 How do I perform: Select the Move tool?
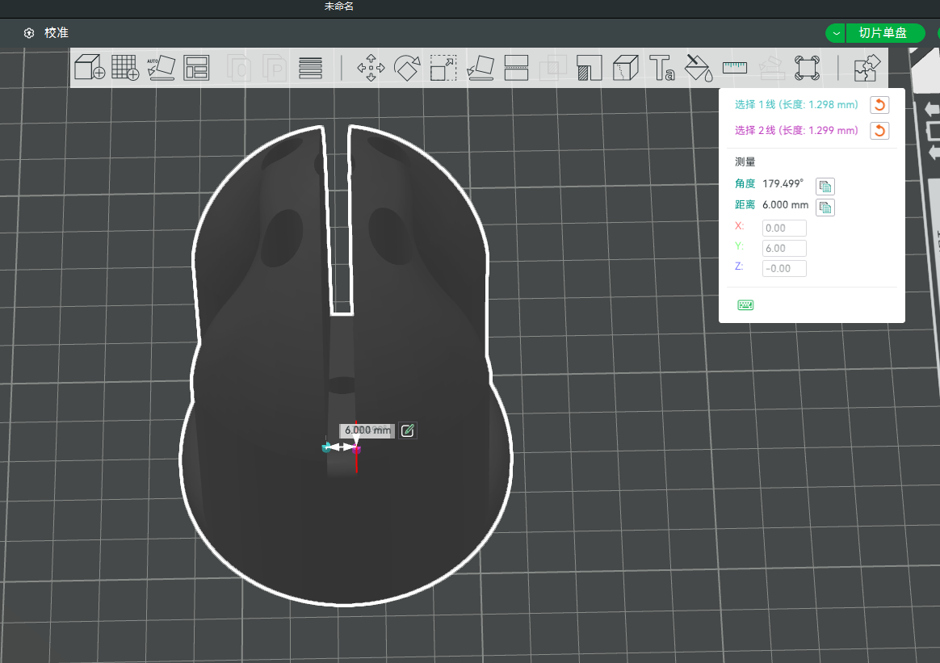371,68
